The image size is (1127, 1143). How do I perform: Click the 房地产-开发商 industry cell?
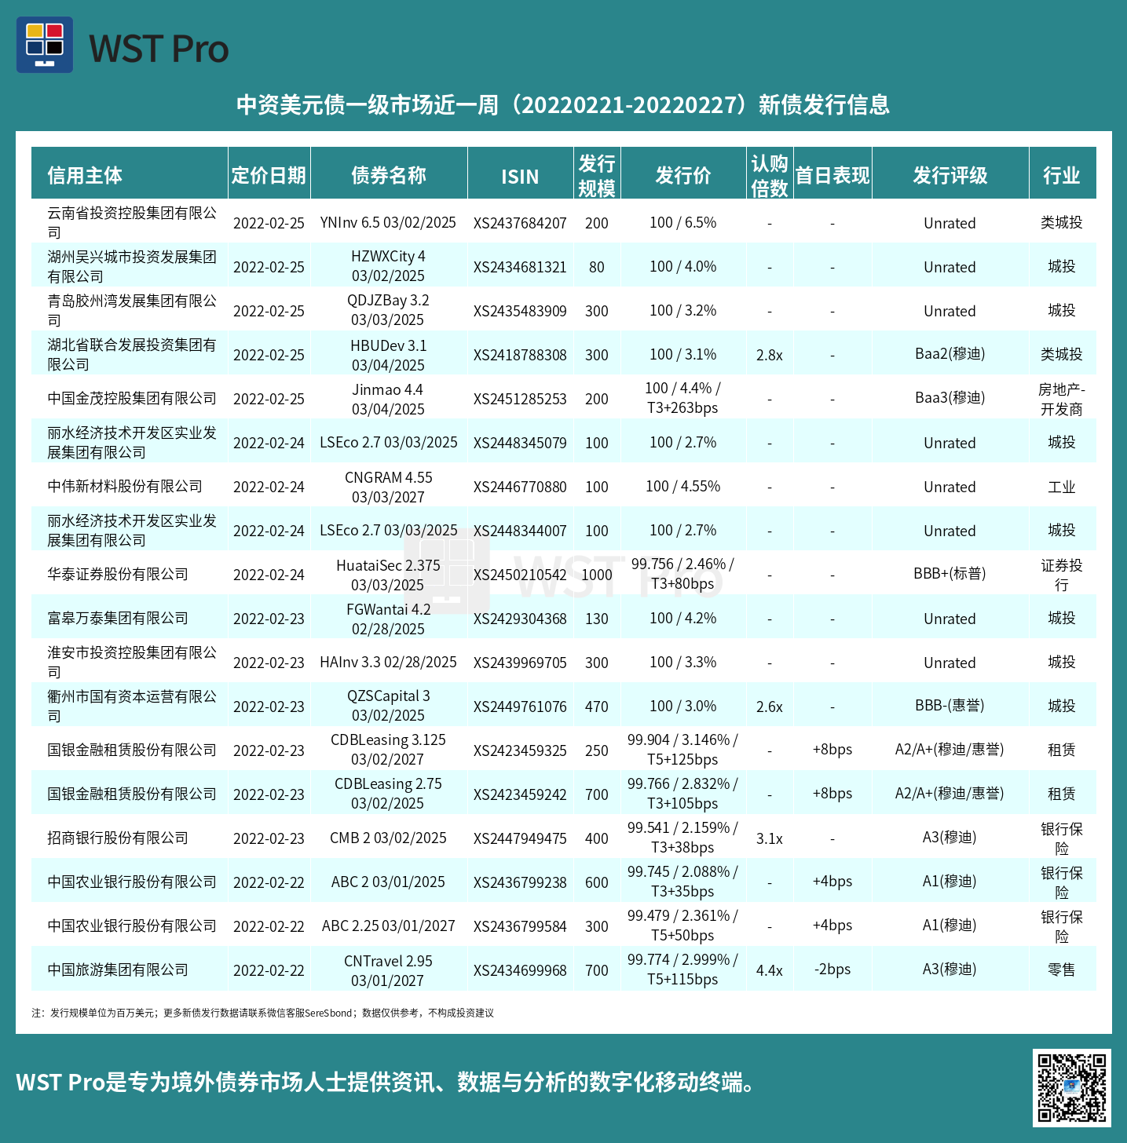(1062, 400)
